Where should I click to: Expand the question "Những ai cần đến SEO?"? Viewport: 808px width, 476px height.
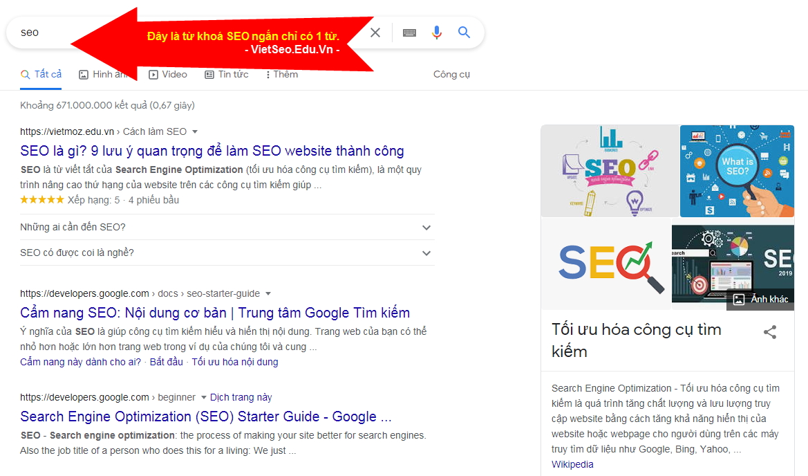(426, 227)
